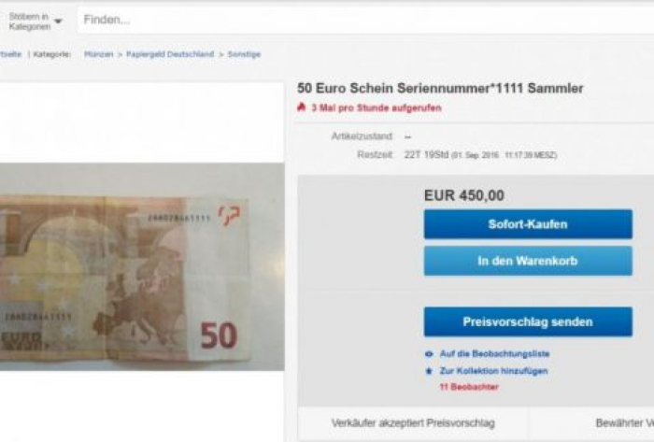Open the Stöbern in Kategorien dropdown
Viewport: 654px width, 442px height.
[36, 21]
